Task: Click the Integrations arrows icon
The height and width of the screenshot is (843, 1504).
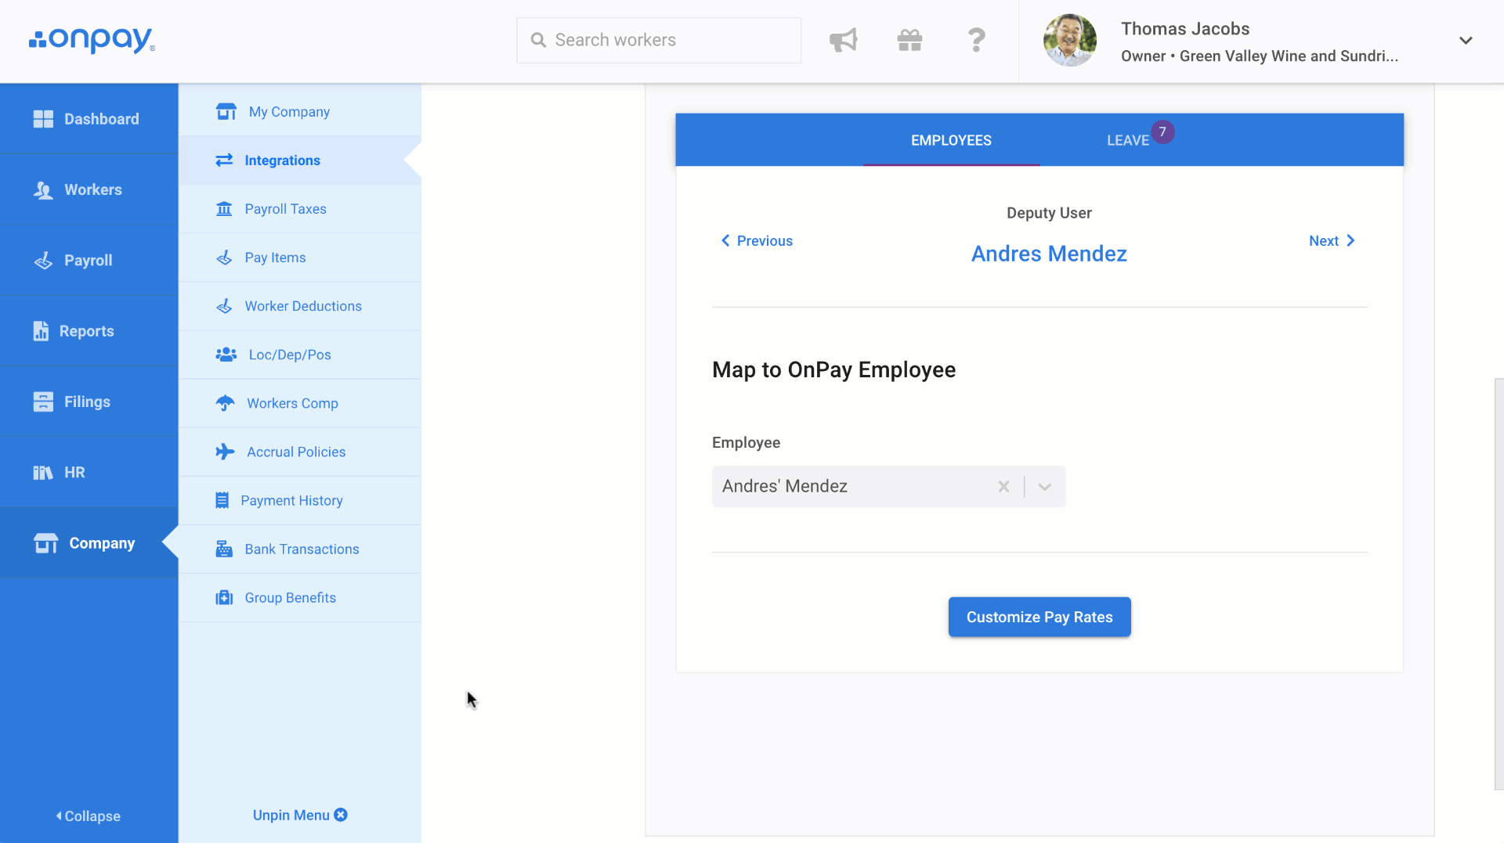Action: (x=224, y=160)
